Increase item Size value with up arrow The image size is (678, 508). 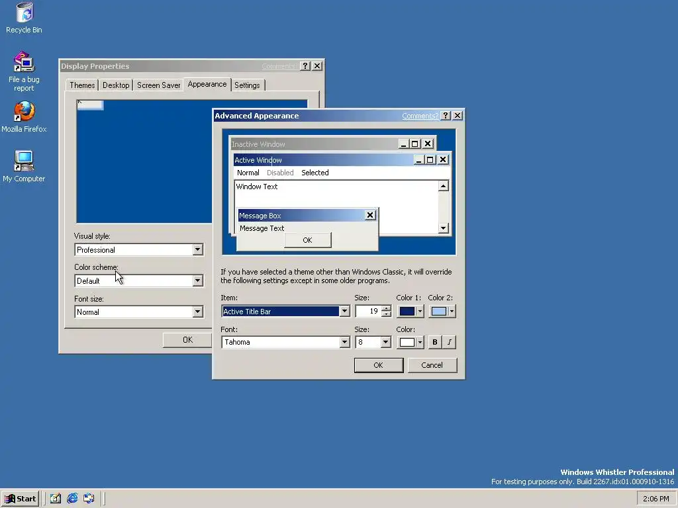coord(387,308)
